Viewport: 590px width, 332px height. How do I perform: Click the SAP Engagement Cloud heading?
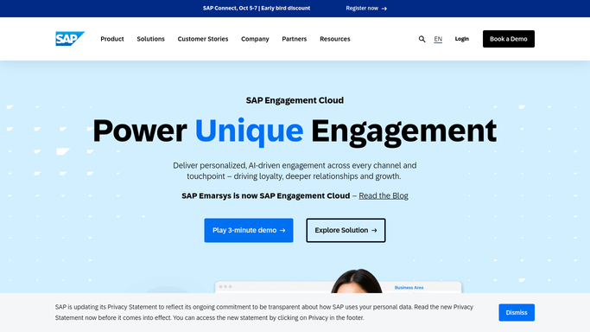[295, 100]
